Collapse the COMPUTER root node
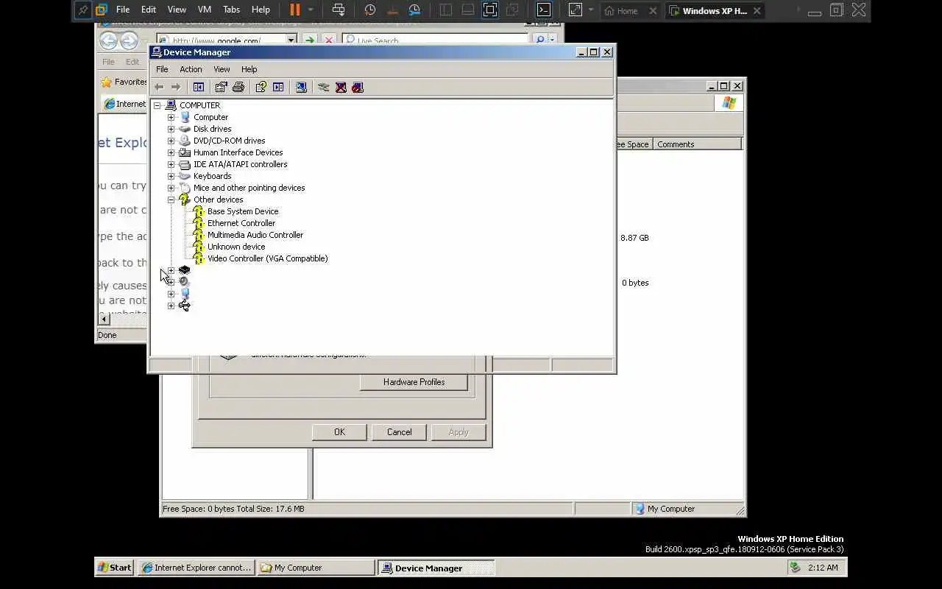The height and width of the screenshot is (589, 942). click(x=157, y=105)
